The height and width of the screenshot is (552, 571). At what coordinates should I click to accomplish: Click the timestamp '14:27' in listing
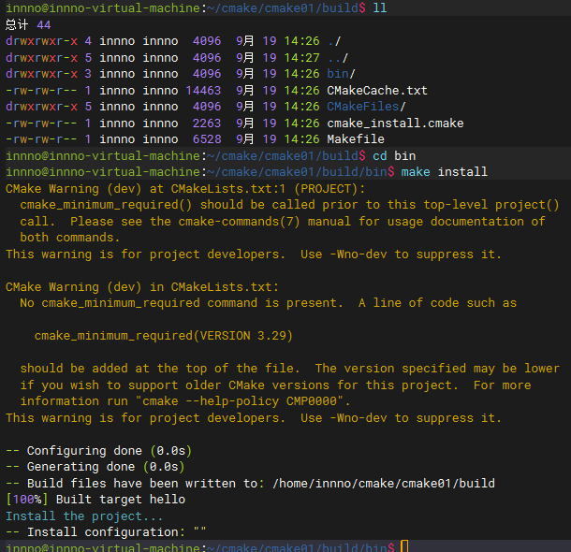(x=301, y=57)
